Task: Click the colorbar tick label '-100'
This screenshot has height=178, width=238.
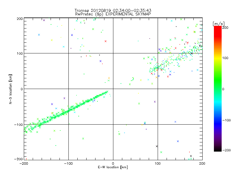Action: [x=226, y=120]
